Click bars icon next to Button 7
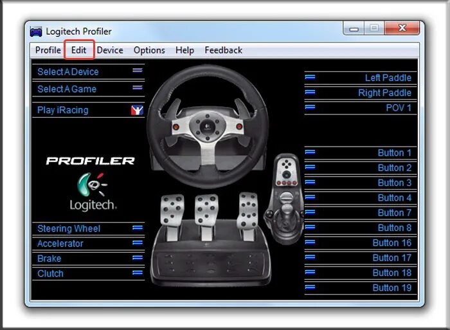This screenshot has height=330, width=450. click(310, 212)
